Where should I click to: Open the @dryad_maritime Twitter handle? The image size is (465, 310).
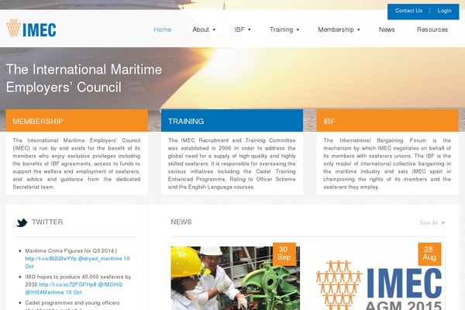100,259
